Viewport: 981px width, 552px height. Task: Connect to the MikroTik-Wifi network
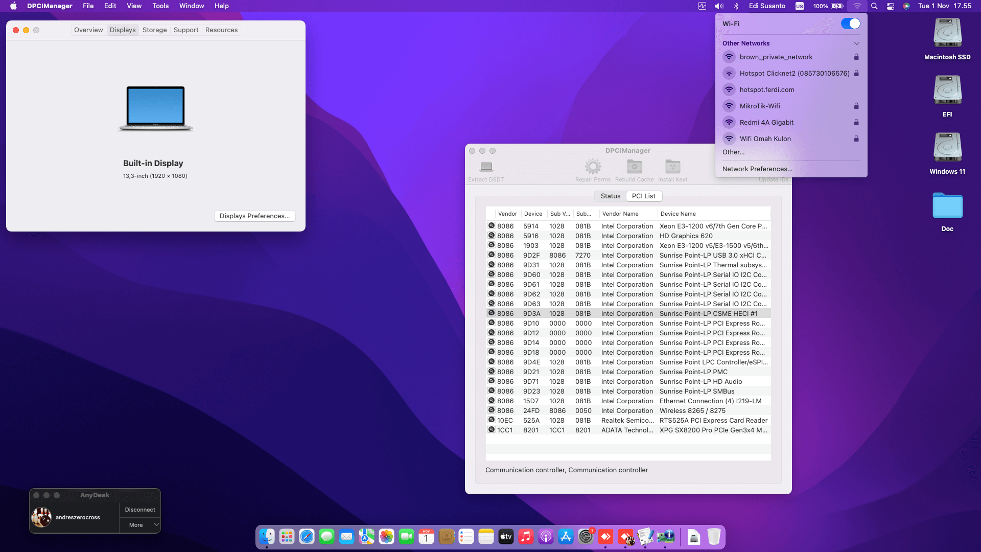pyautogui.click(x=760, y=106)
